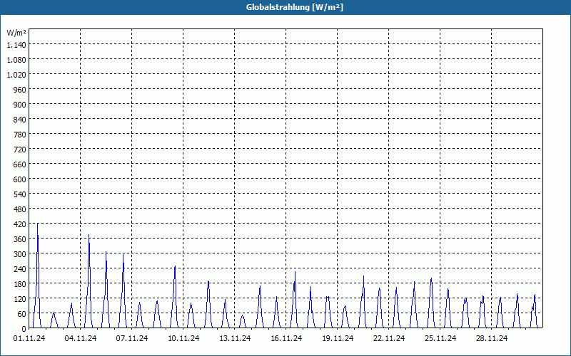Click the 540 y-axis label
Viewport: 571px width, 356px height.
click(x=20, y=194)
